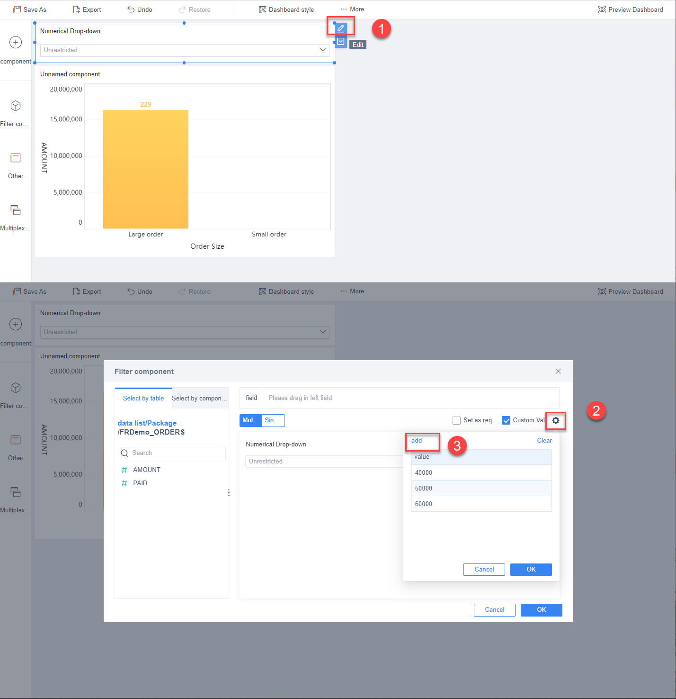Click the add link in custom value popup
The width and height of the screenshot is (676, 699).
[x=417, y=441]
